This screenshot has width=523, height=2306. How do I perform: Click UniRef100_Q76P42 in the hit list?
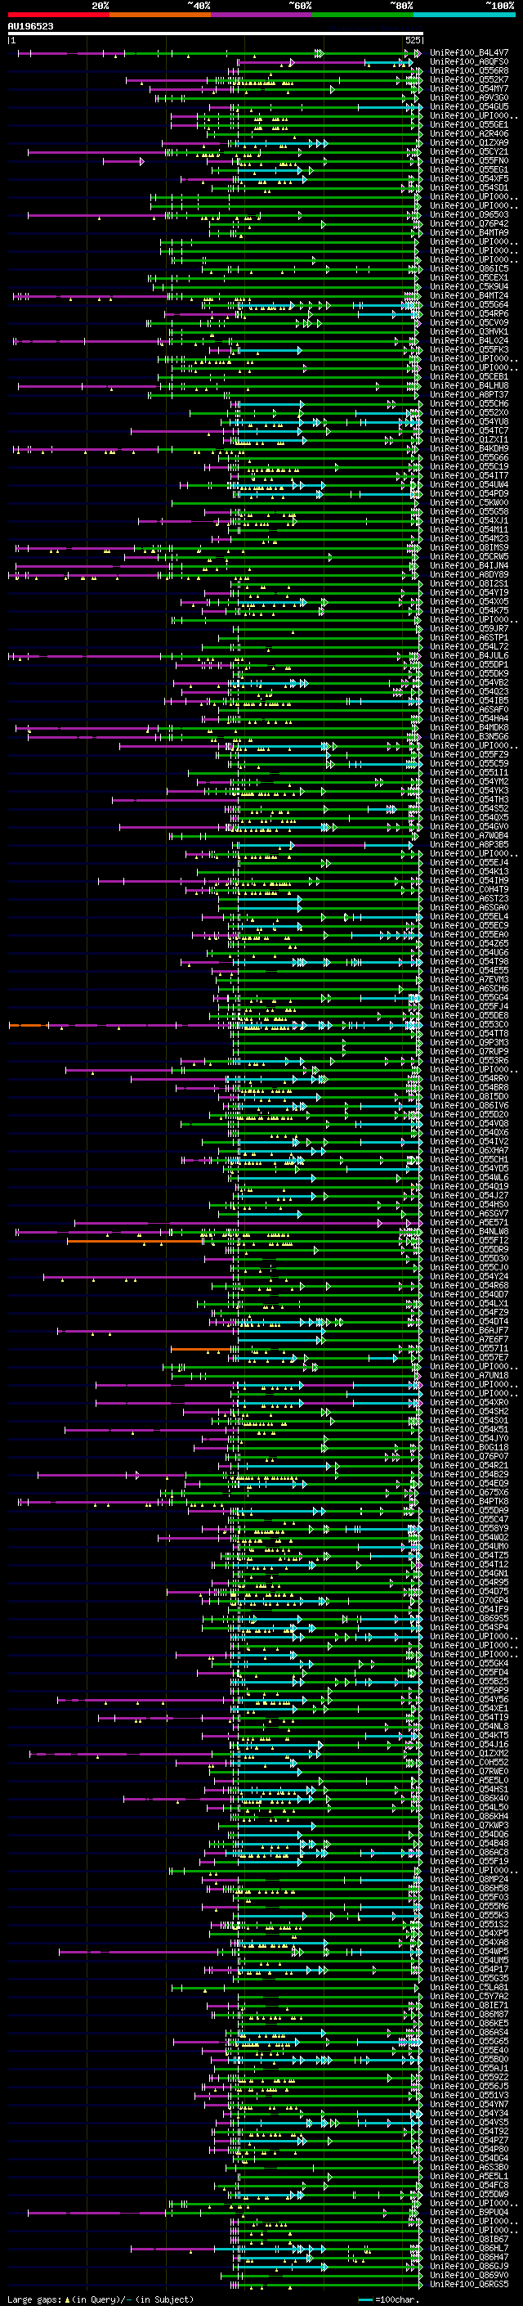click(x=469, y=224)
